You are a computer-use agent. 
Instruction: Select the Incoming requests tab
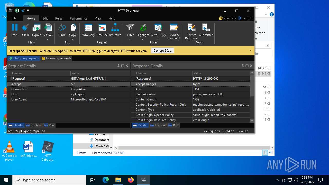[x=56, y=58]
